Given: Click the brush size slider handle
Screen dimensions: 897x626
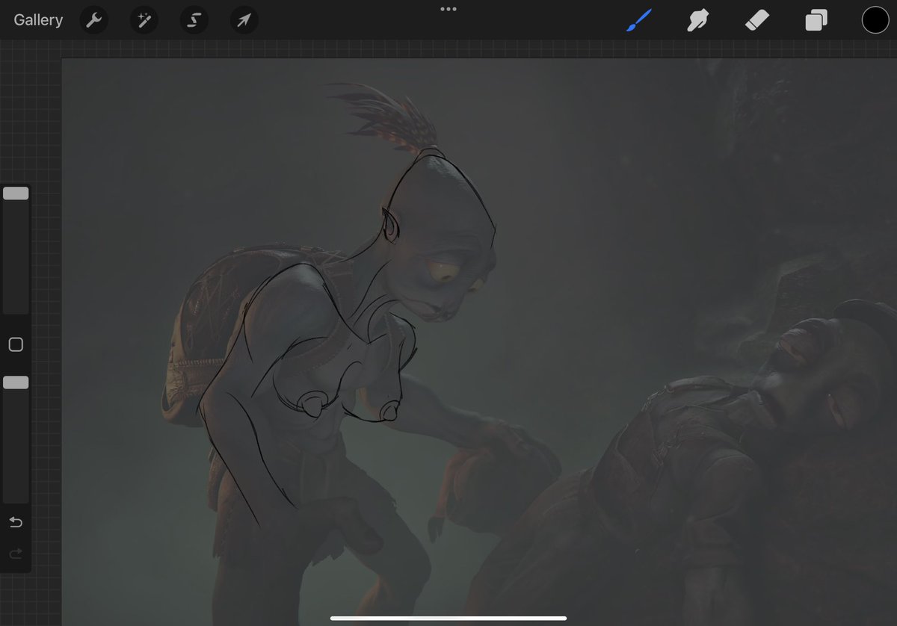Looking at the screenshot, I should [16, 193].
